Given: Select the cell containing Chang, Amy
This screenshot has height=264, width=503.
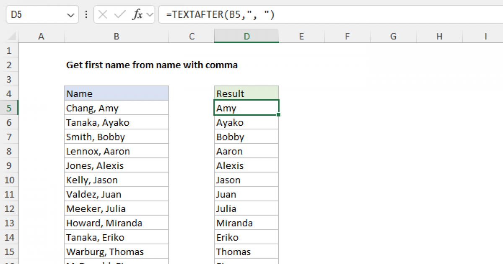Looking at the screenshot, I should click(x=116, y=108).
